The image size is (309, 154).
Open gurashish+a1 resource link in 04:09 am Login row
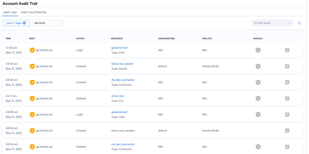120,112
